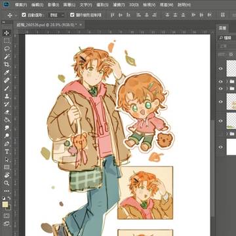This screenshot has height=236, width=236.
Task: Swap foreground and background colors
Action: coord(9,198)
